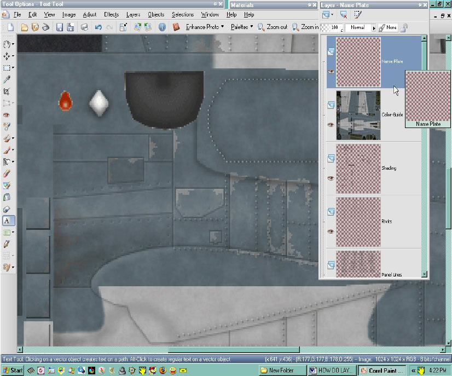Click the Color Guide layer thumbnail
Screen dimensions: 452x376
(x=358, y=115)
